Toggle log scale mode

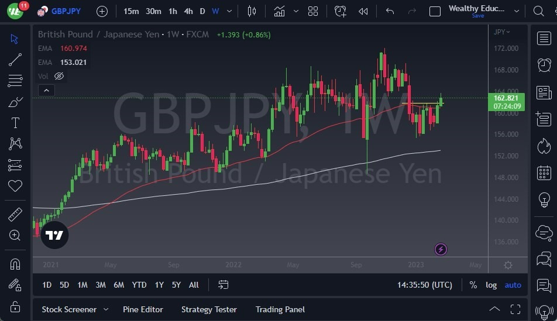[491, 285]
